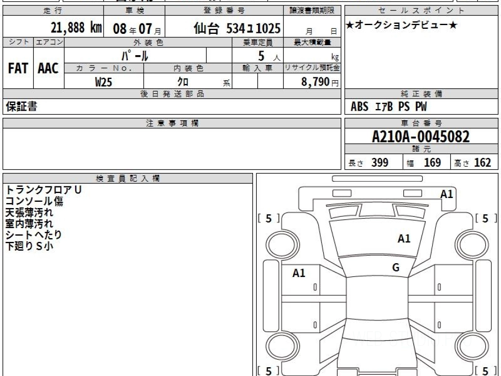Click the seating capacity value 5人
501x376 pixels.
[x=269, y=56]
